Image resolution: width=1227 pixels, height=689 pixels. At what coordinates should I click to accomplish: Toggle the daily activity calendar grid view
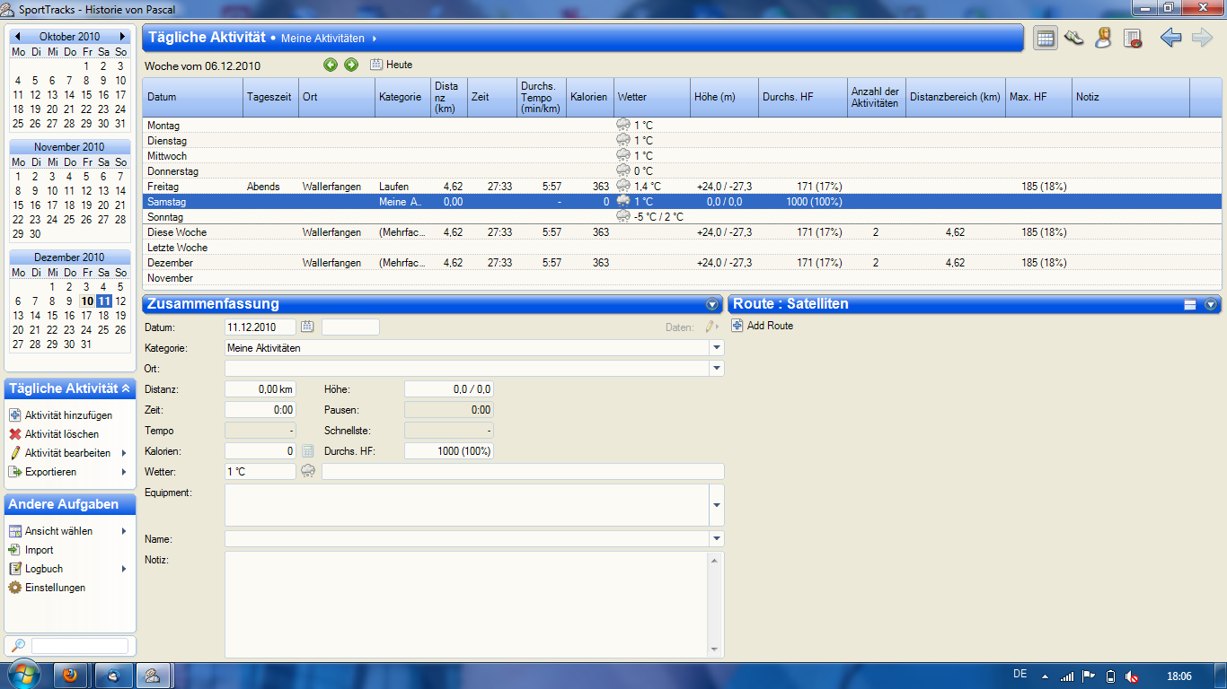1045,38
